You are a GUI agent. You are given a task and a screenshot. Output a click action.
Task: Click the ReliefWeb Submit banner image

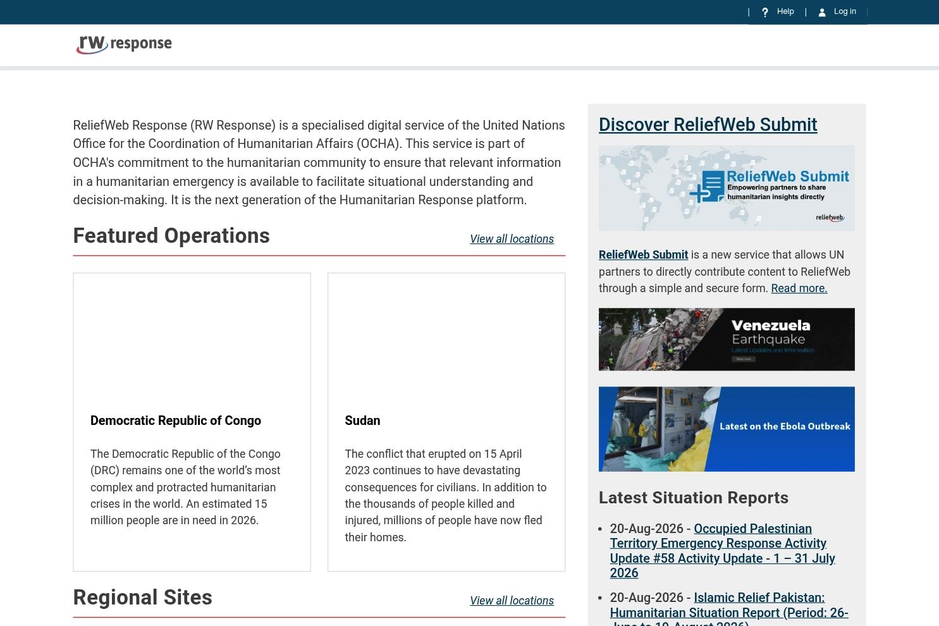(x=727, y=188)
